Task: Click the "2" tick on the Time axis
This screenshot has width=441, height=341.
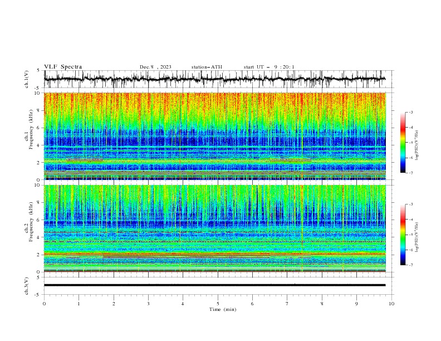Action: [x=114, y=304]
